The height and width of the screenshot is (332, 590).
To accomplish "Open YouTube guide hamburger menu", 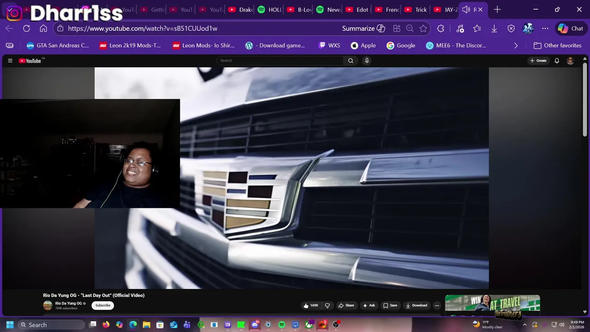I will point(10,60).
